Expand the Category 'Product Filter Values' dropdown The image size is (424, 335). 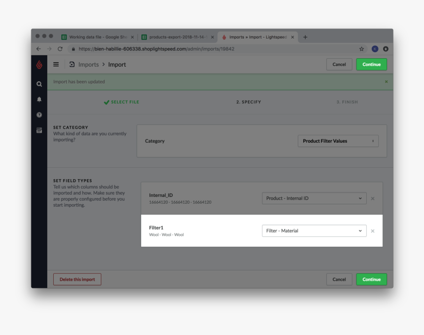point(338,141)
